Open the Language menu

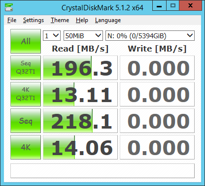coord(108,20)
